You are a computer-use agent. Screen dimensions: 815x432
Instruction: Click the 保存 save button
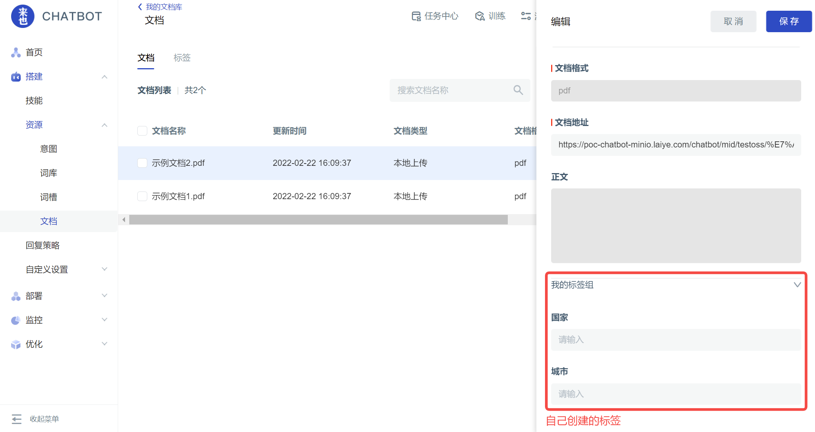[789, 21]
